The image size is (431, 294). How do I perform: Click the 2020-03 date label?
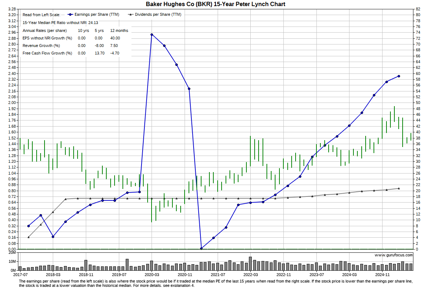(x=152, y=274)
